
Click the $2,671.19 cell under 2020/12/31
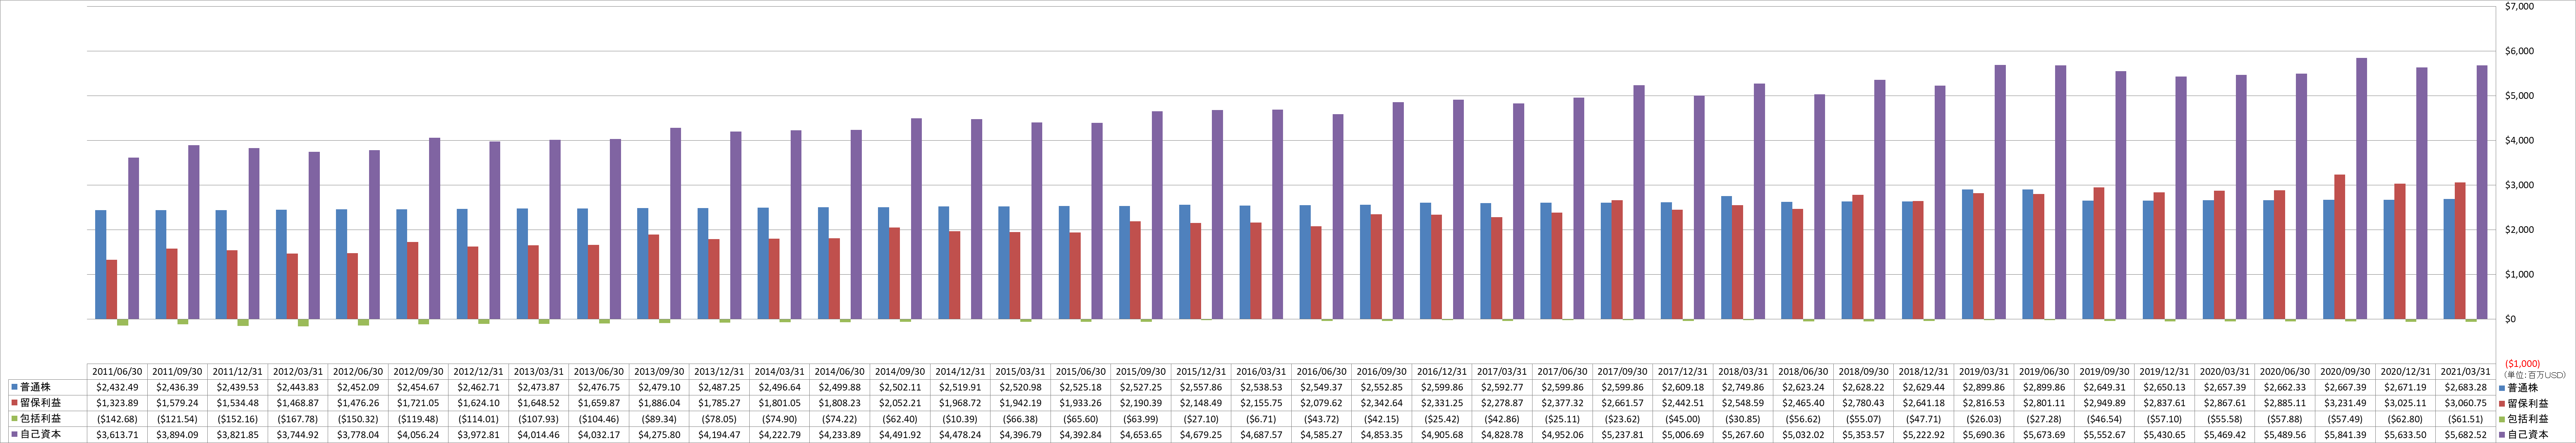pos(2405,387)
